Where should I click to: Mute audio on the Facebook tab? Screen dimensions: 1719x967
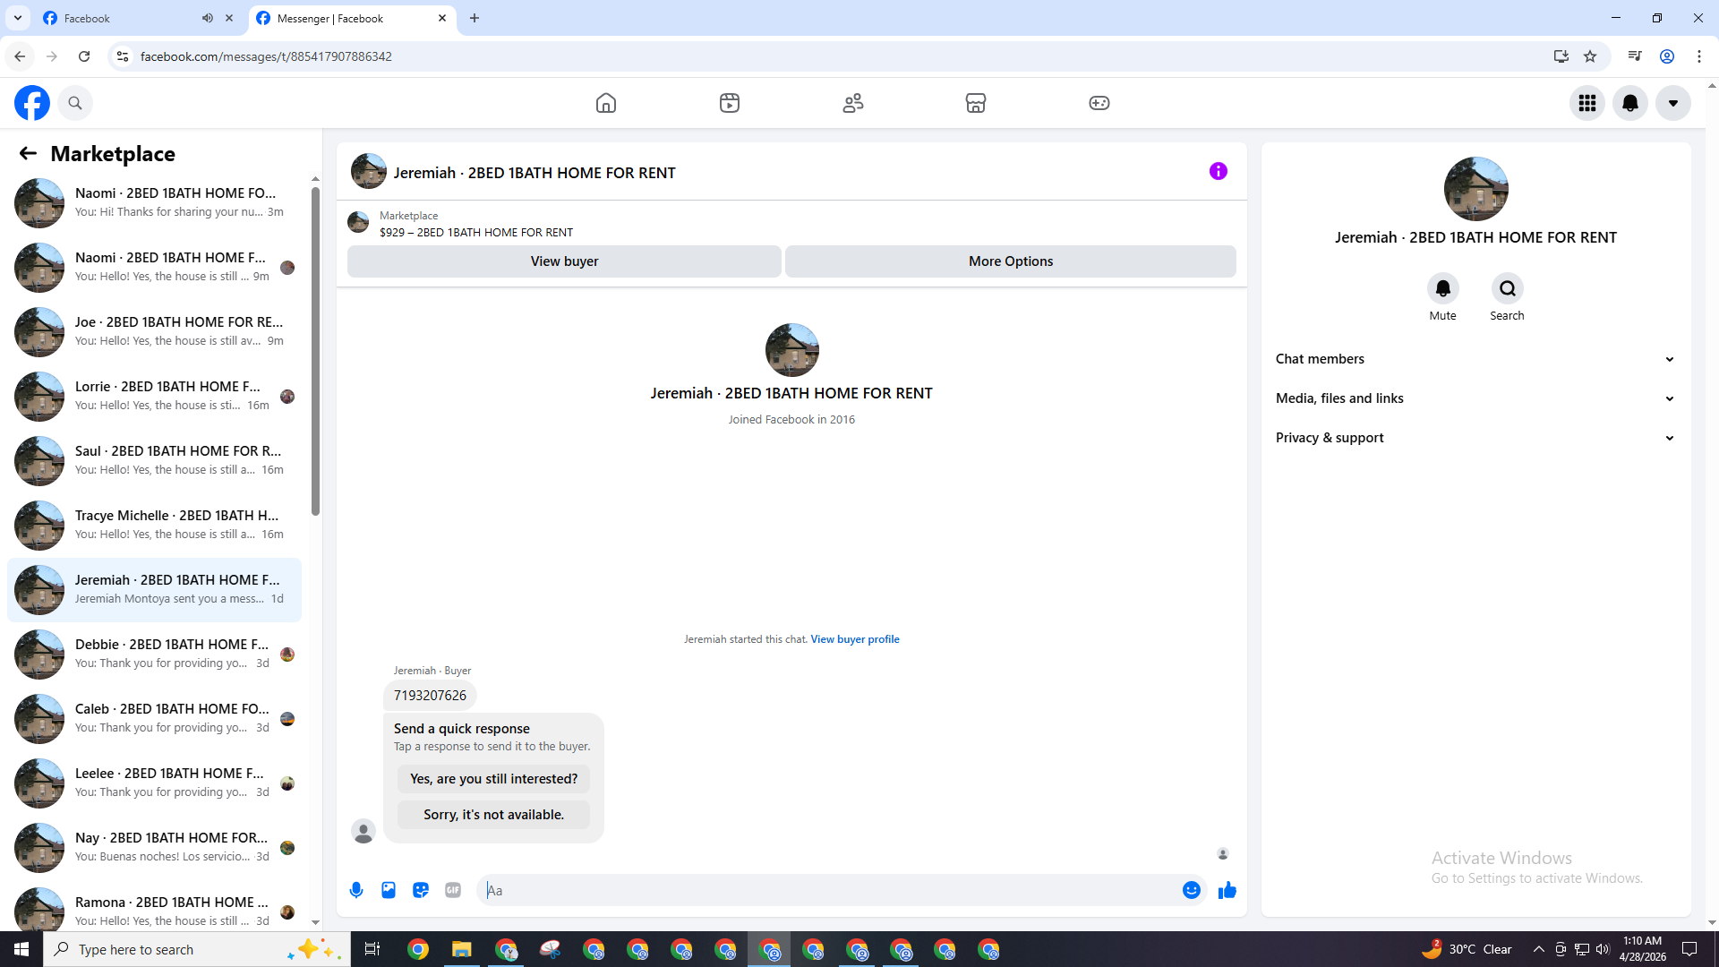pos(208,18)
